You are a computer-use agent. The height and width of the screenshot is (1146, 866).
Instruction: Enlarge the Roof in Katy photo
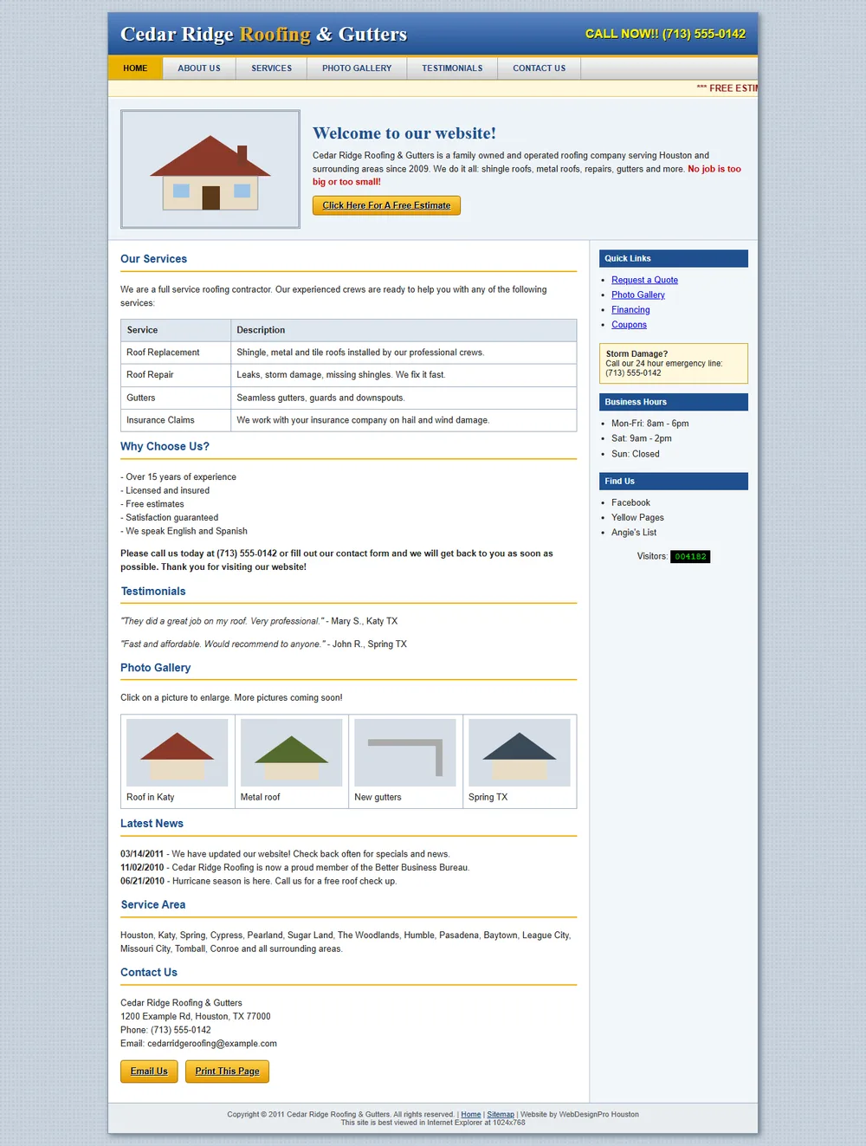(178, 753)
